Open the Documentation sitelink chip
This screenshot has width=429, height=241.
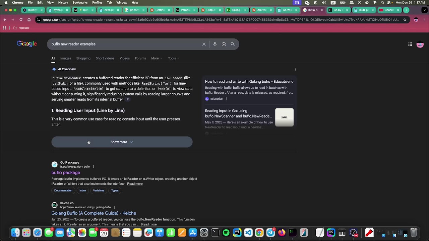[x=63, y=190]
